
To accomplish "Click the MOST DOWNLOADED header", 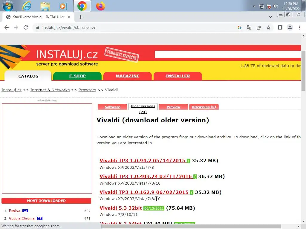I will [46, 201].
